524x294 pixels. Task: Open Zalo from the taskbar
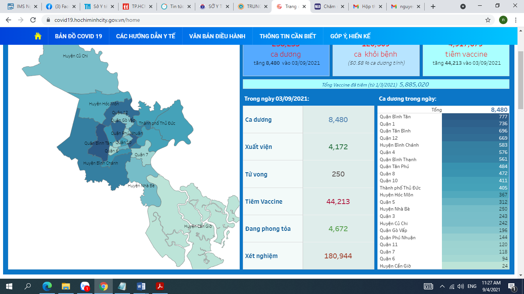coord(84,286)
